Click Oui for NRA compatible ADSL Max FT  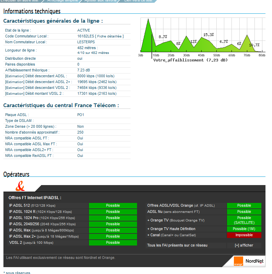(80, 144)
